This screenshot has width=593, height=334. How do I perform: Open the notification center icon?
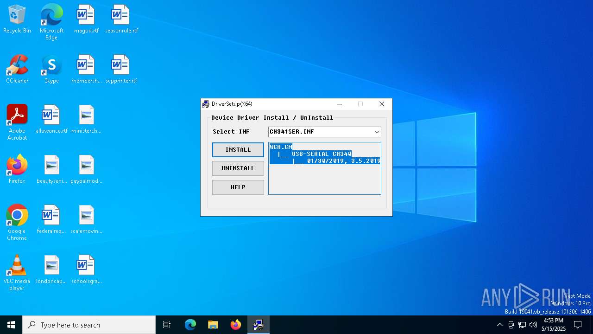coord(578,325)
